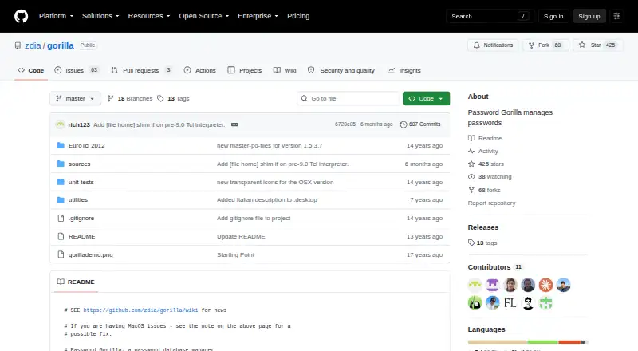View the 38 watching link

tap(490, 177)
